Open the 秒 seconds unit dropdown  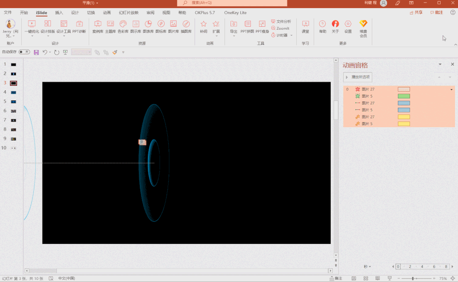[368, 267]
